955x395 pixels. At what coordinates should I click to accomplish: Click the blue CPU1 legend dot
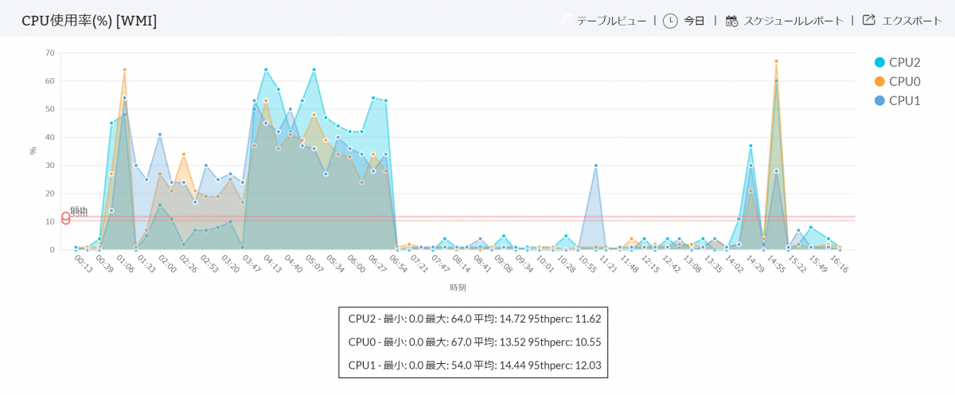click(879, 100)
